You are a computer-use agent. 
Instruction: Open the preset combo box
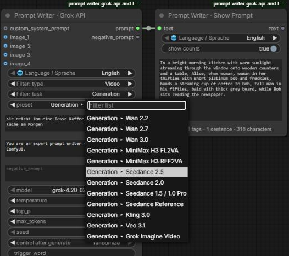[x=47, y=105]
